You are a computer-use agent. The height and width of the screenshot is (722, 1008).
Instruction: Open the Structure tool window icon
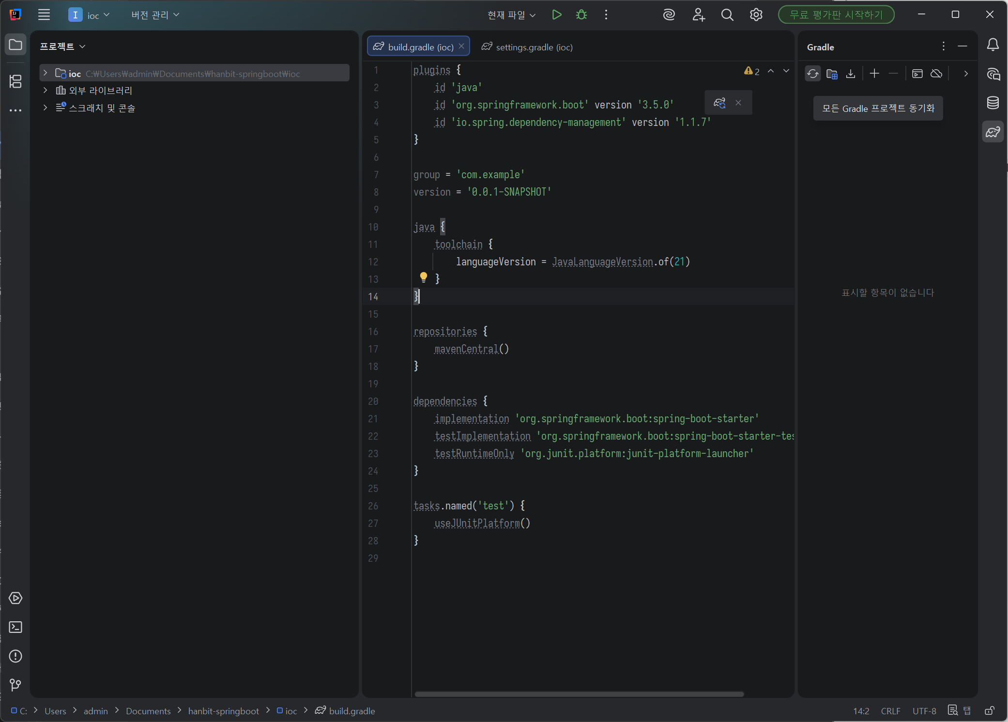point(15,81)
